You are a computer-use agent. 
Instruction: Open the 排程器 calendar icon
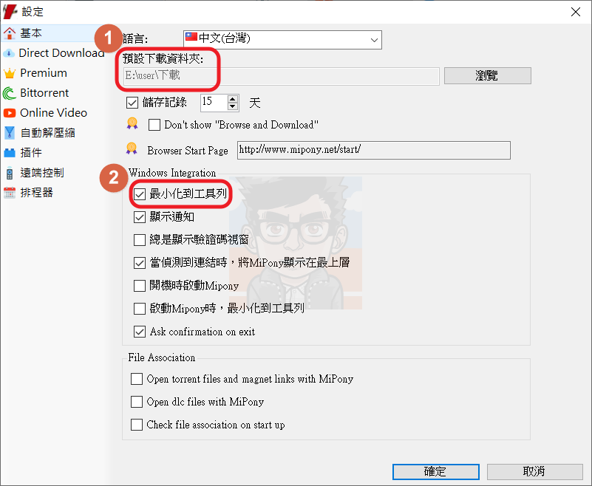(x=9, y=193)
